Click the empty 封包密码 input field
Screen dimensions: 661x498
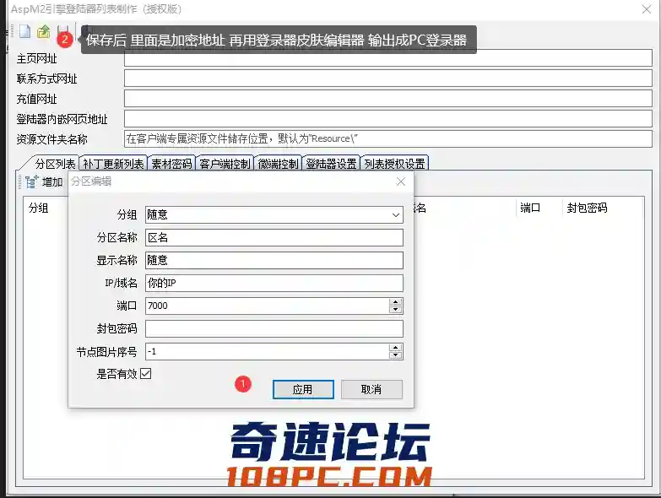click(x=274, y=328)
